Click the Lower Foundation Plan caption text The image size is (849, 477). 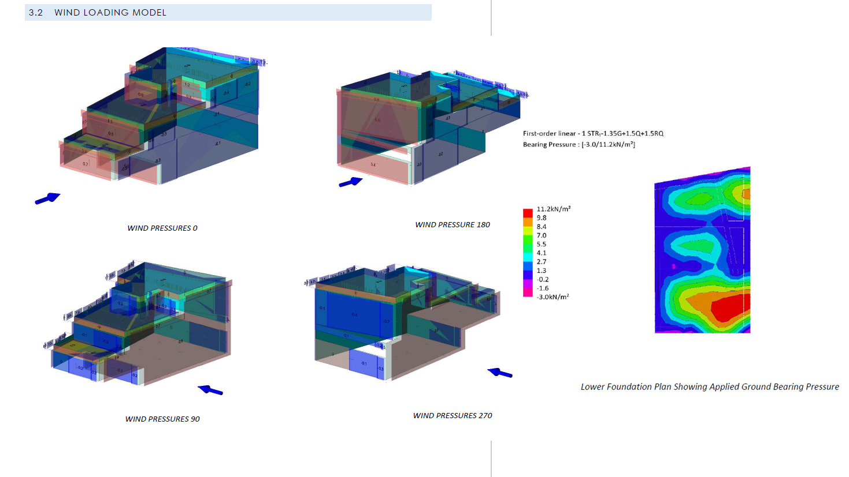tap(710, 387)
